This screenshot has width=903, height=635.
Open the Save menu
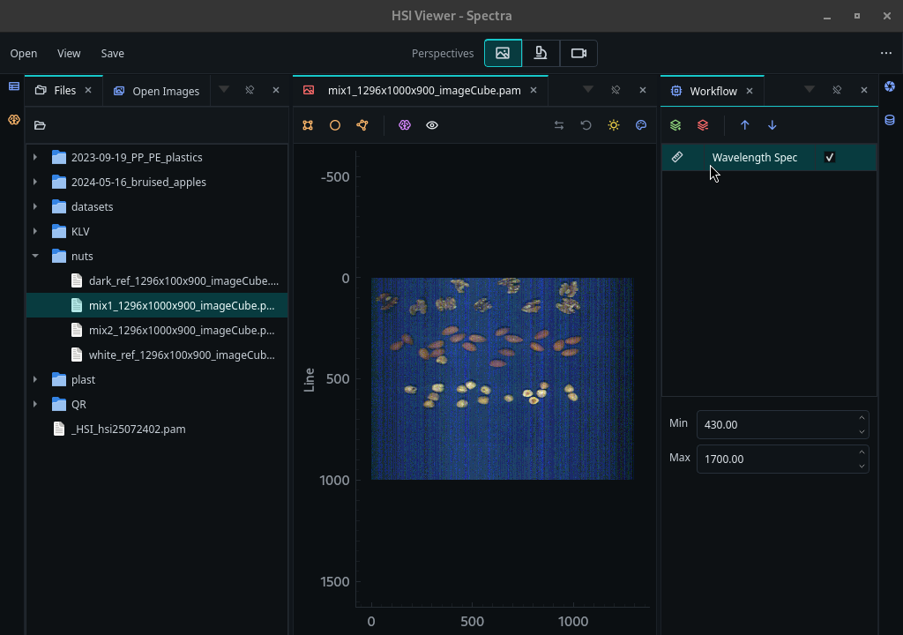112,53
